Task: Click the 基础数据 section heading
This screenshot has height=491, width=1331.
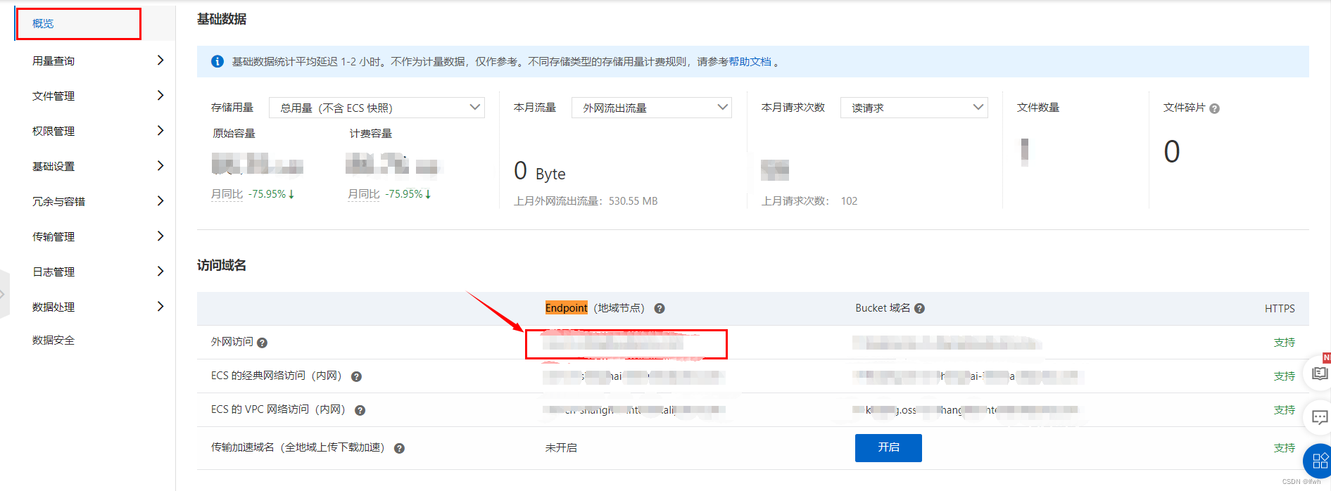Action: tap(222, 20)
